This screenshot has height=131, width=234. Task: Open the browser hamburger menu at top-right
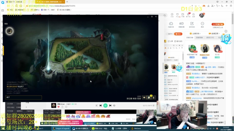(231, 6)
